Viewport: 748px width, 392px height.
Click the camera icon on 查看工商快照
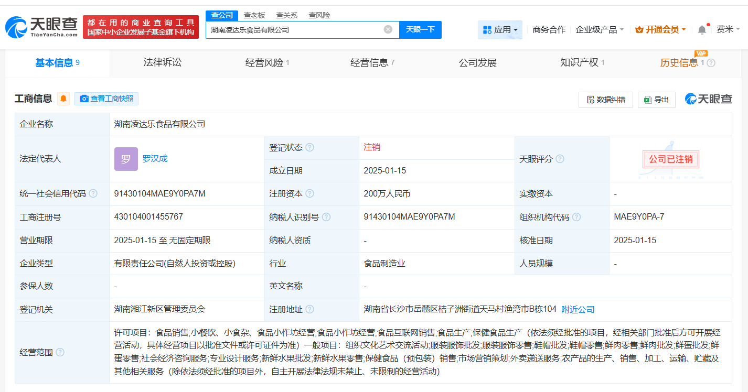pos(84,99)
